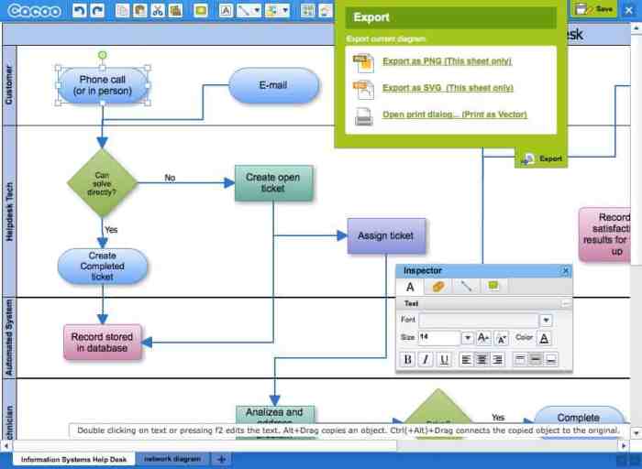The height and width of the screenshot is (469, 642).
Task: Click the Undo arrow in the toolbar
Action: (x=78, y=10)
